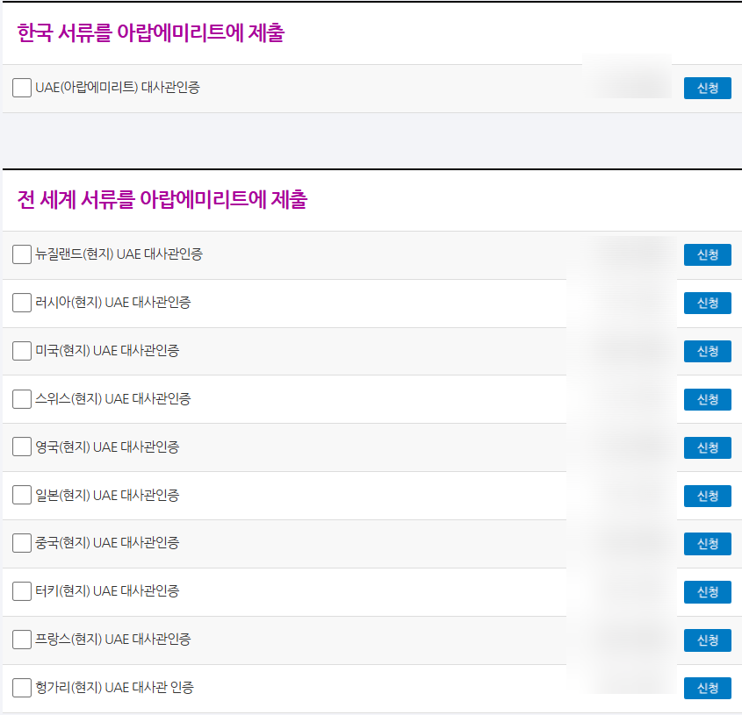Check the 헝가리(현지) UAE 대사관 인증 checkbox

tap(22, 688)
